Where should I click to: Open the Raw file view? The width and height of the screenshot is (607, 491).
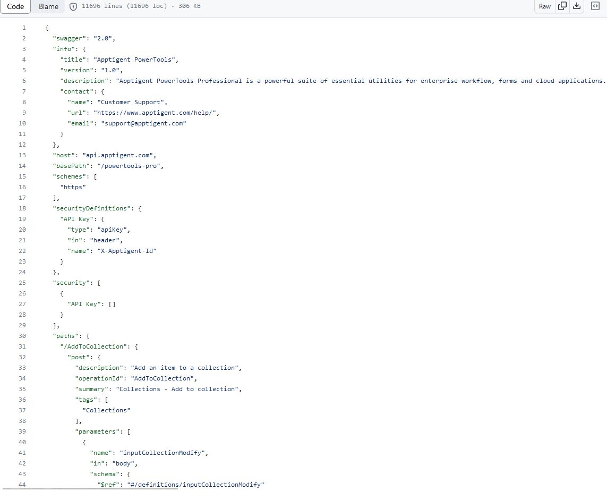545,6
